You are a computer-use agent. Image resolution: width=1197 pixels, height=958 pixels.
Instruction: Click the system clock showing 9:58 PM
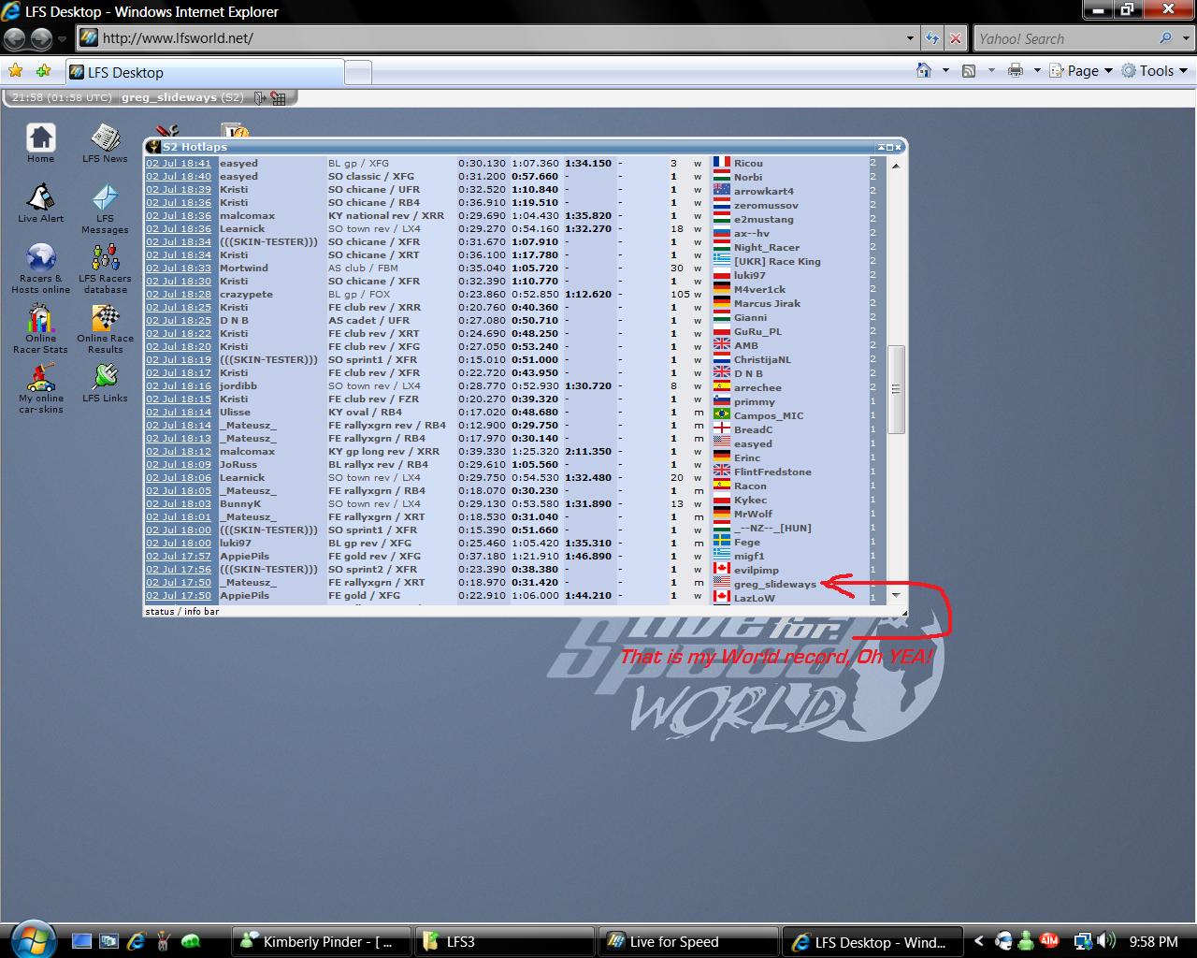click(1153, 942)
